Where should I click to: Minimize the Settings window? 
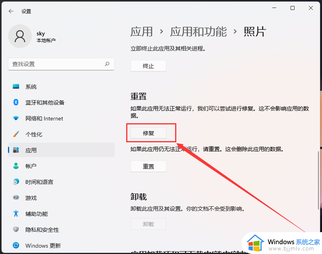pyautogui.click(x=274, y=8)
